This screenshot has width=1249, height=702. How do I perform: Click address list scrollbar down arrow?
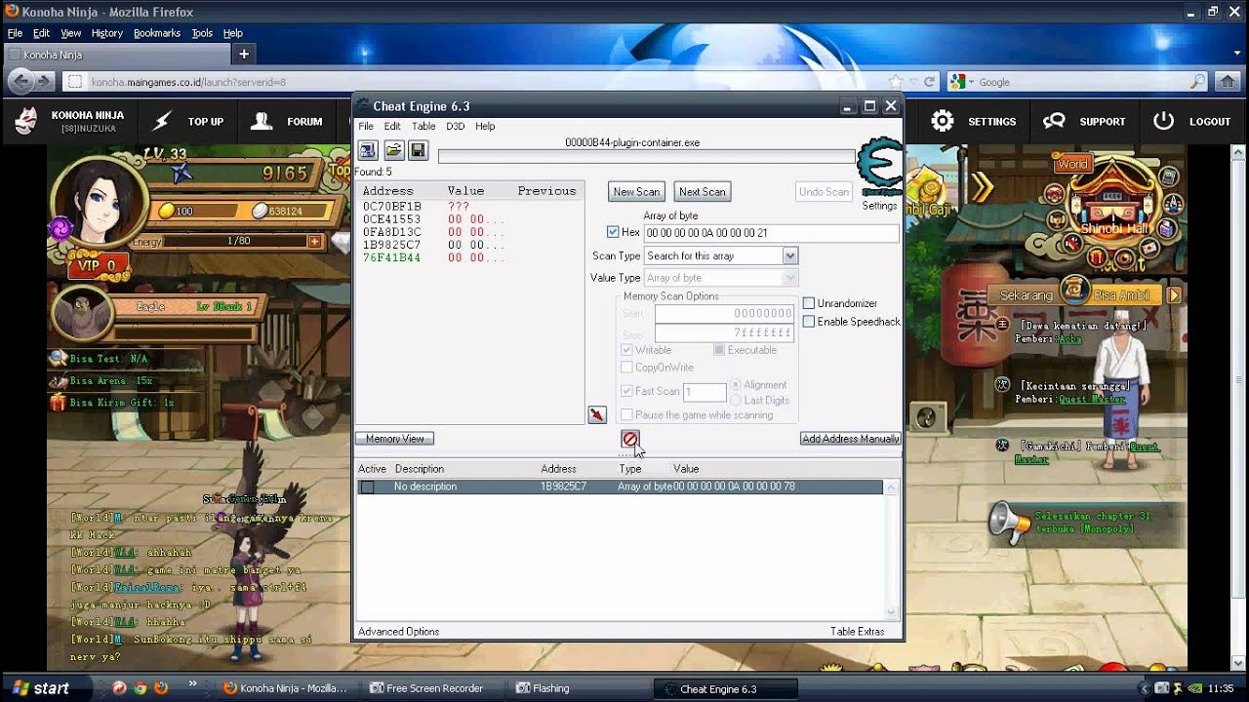click(891, 612)
